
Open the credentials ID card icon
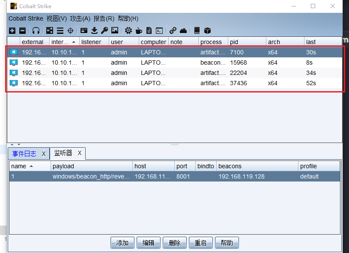pos(84,30)
